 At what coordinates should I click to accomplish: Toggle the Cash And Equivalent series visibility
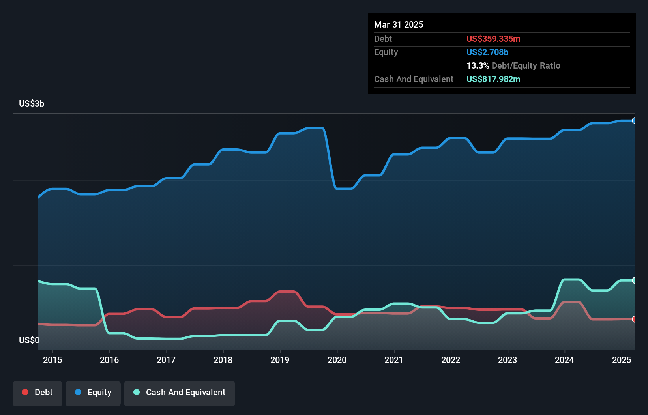click(180, 392)
